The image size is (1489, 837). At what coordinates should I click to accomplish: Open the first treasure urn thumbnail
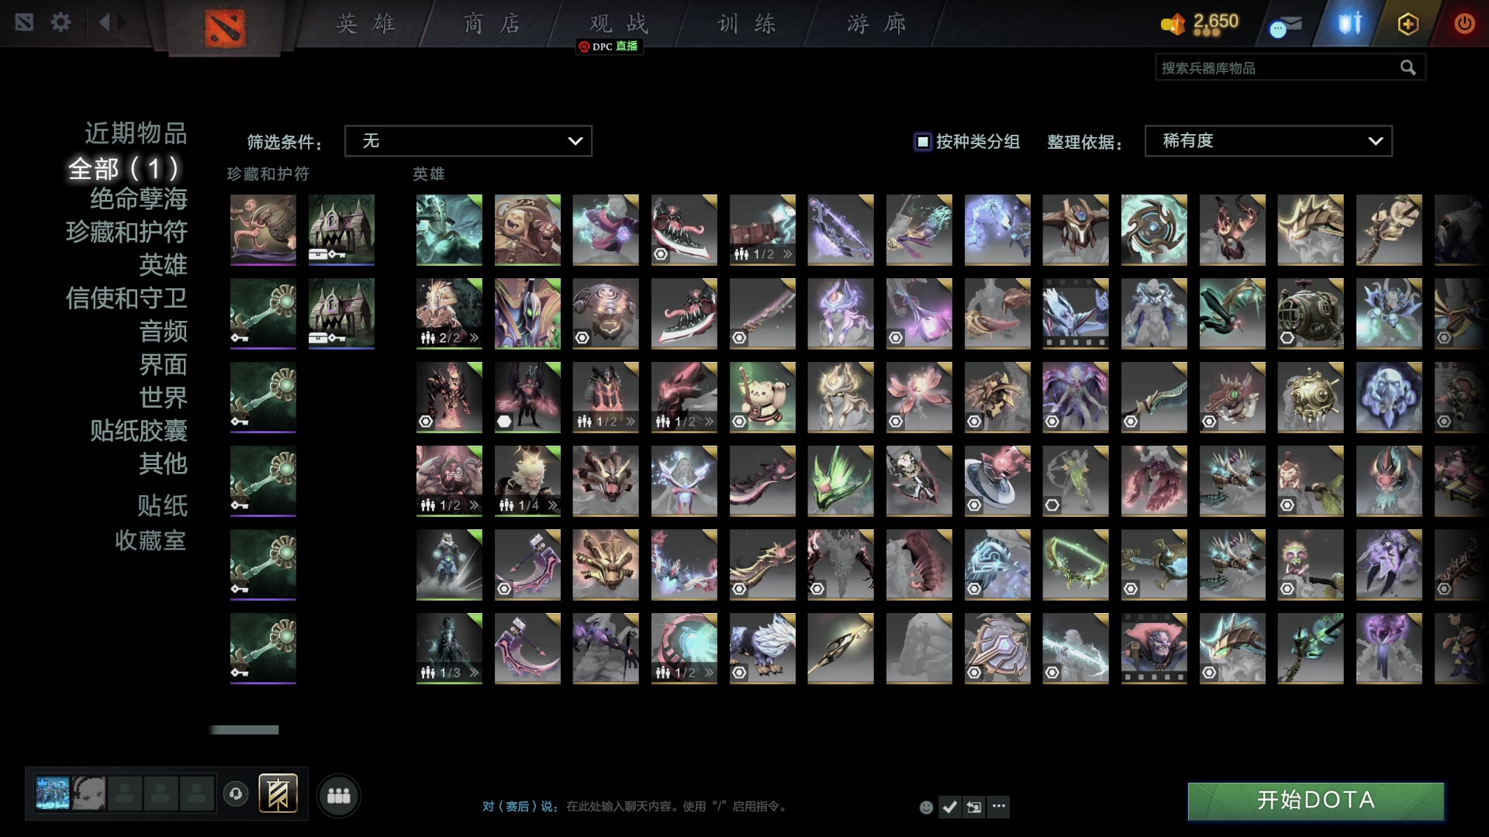[263, 230]
